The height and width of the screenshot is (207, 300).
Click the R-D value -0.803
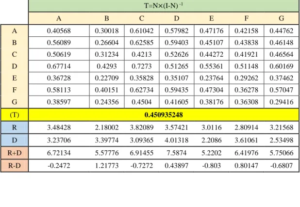coord(212,165)
